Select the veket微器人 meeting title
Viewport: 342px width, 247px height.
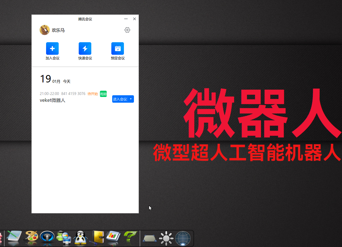[x=52, y=100]
